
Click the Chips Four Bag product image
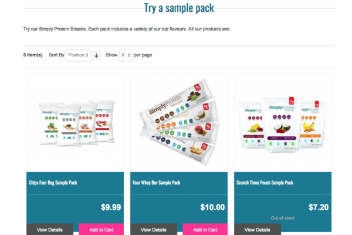pos(75,122)
